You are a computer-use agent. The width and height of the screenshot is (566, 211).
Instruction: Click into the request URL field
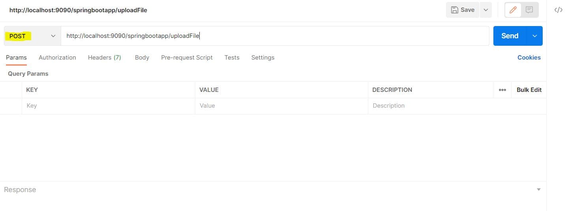pos(275,36)
